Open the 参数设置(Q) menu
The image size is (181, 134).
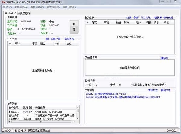37,7
